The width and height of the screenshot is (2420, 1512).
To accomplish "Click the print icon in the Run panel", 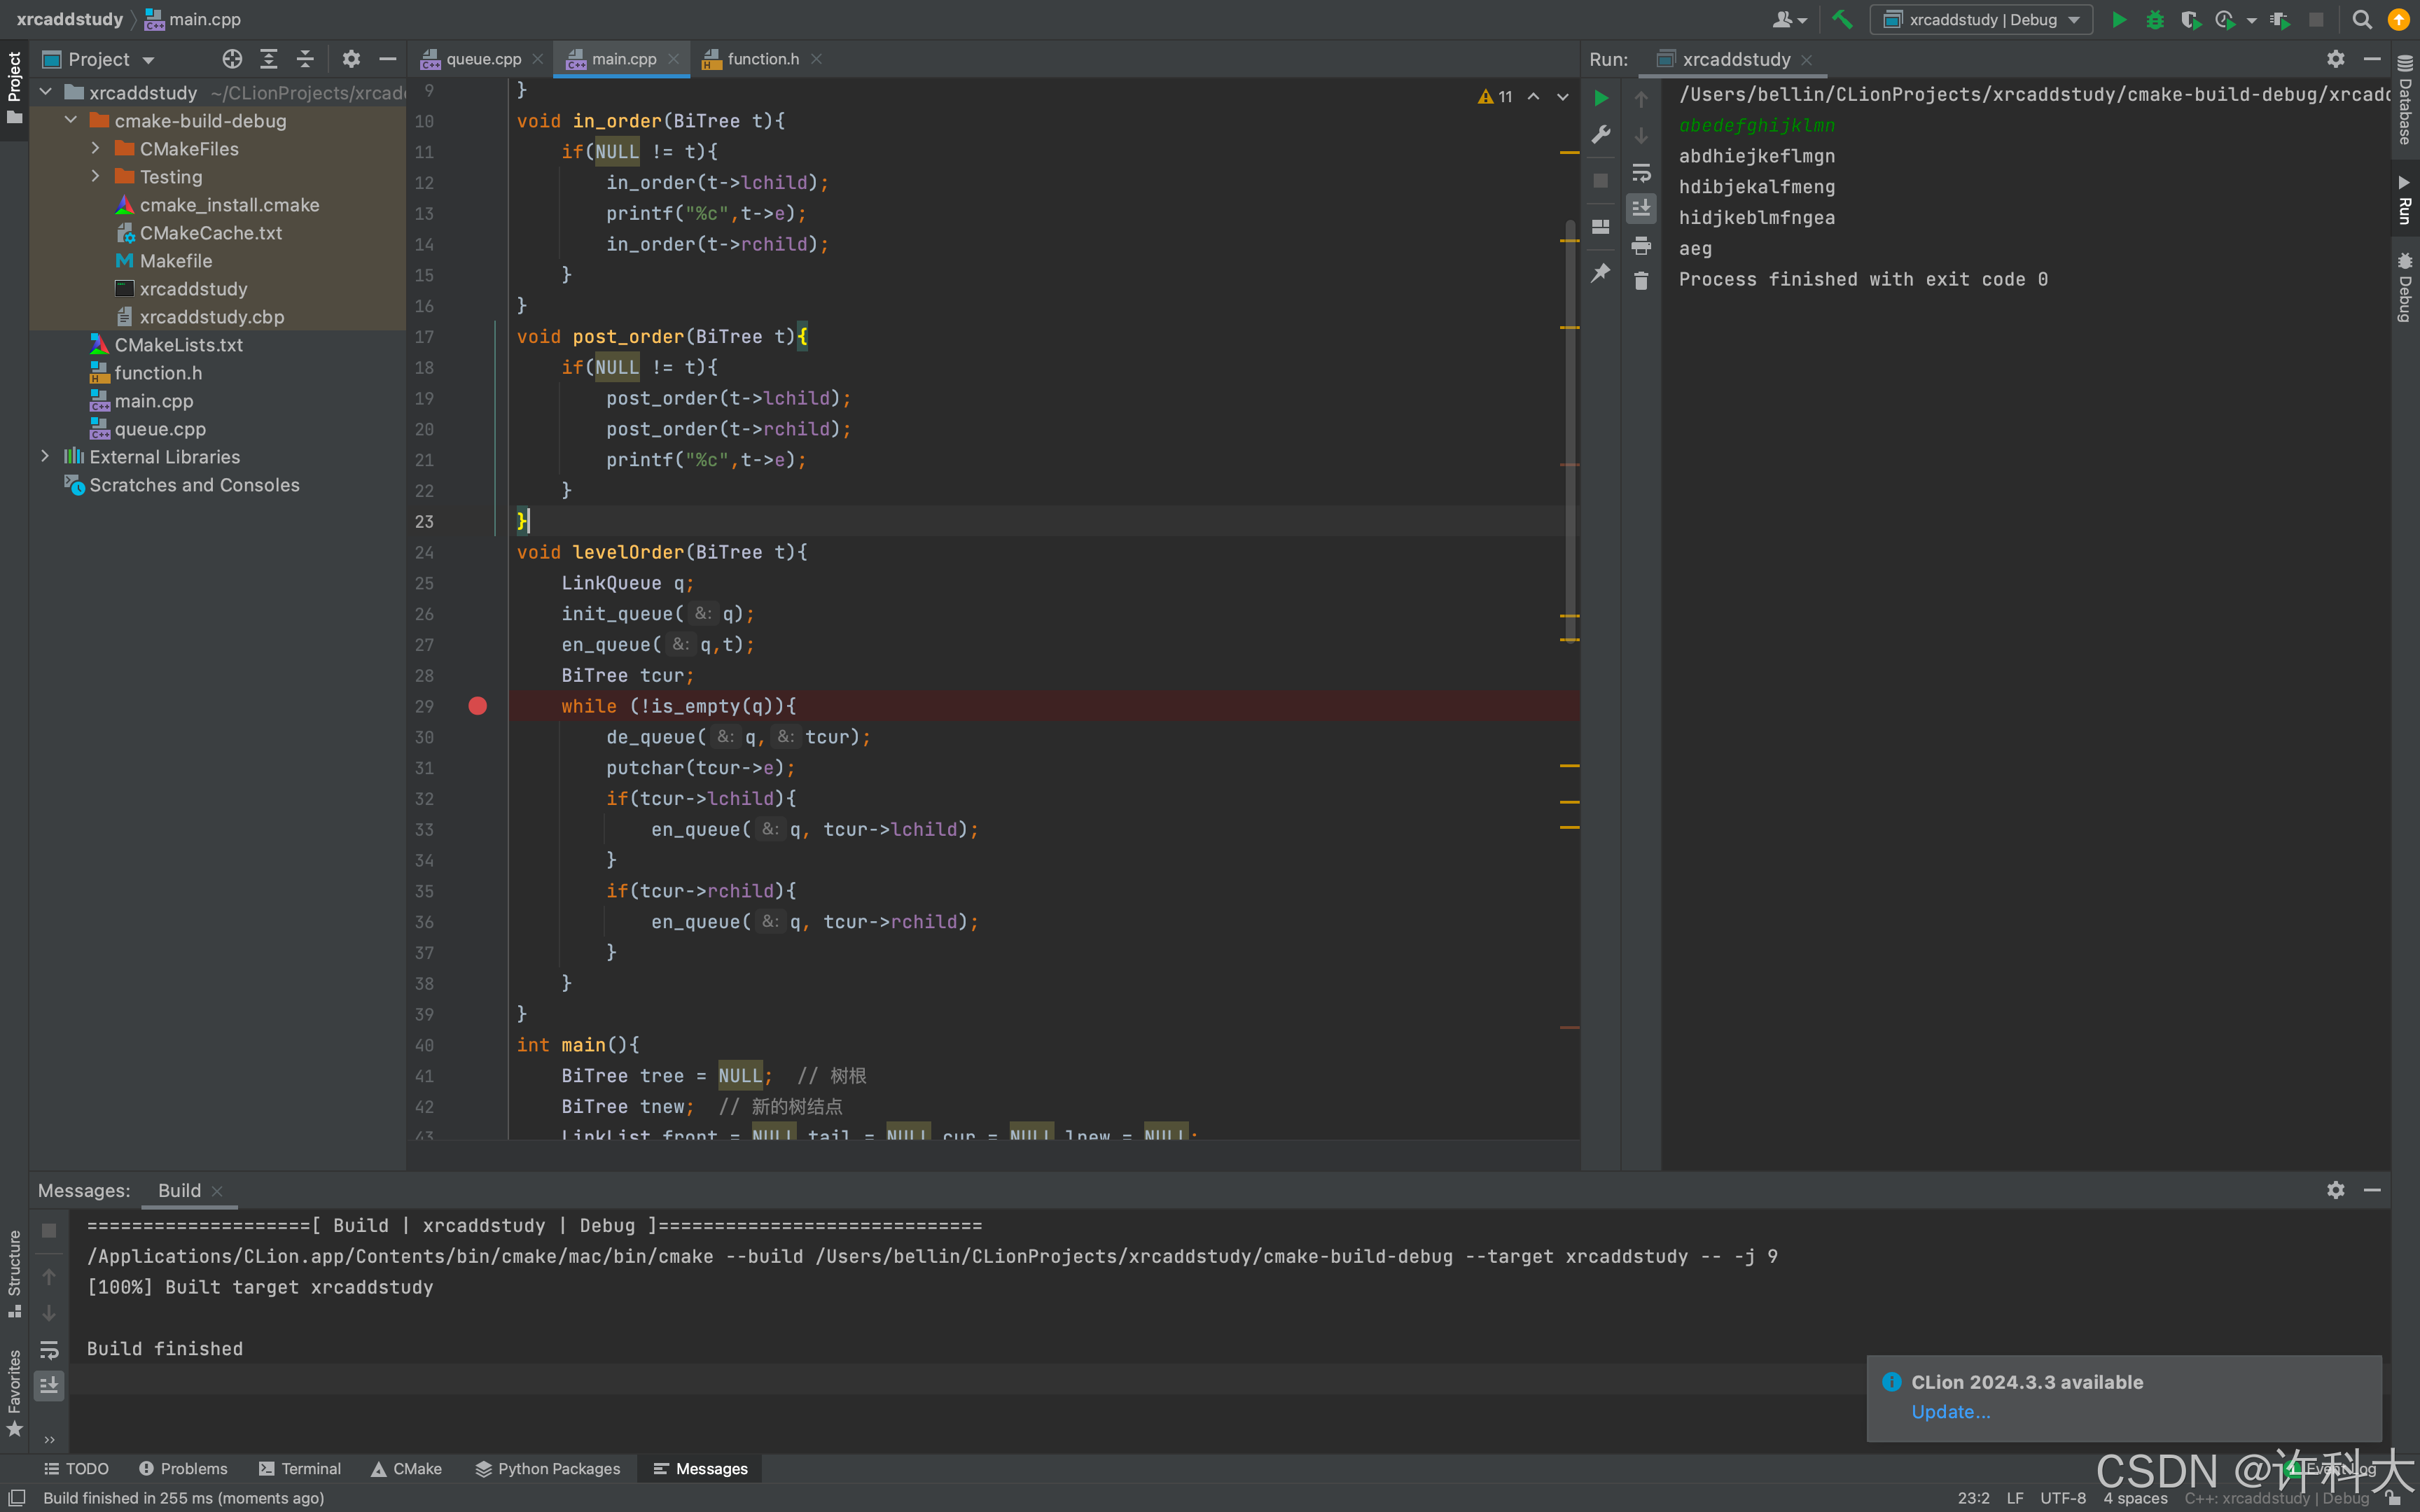I will [x=1641, y=246].
